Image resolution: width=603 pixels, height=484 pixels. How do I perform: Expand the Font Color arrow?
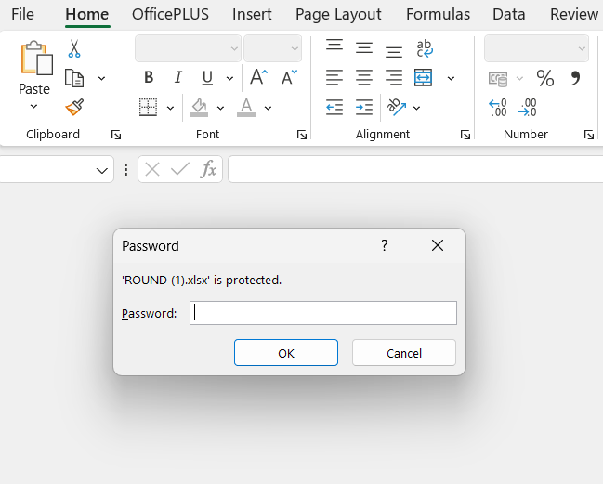(x=268, y=108)
